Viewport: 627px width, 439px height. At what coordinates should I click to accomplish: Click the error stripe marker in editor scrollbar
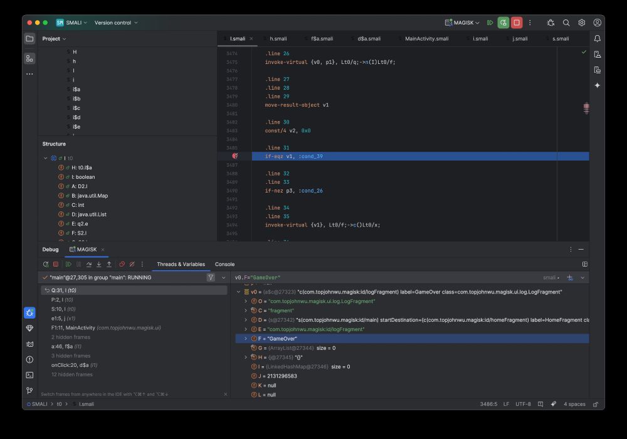pyautogui.click(x=586, y=108)
